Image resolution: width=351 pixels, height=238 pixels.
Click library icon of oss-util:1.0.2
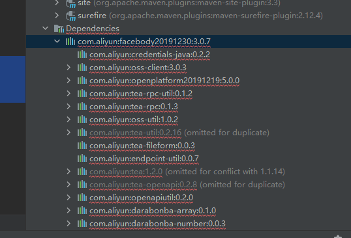point(82,120)
